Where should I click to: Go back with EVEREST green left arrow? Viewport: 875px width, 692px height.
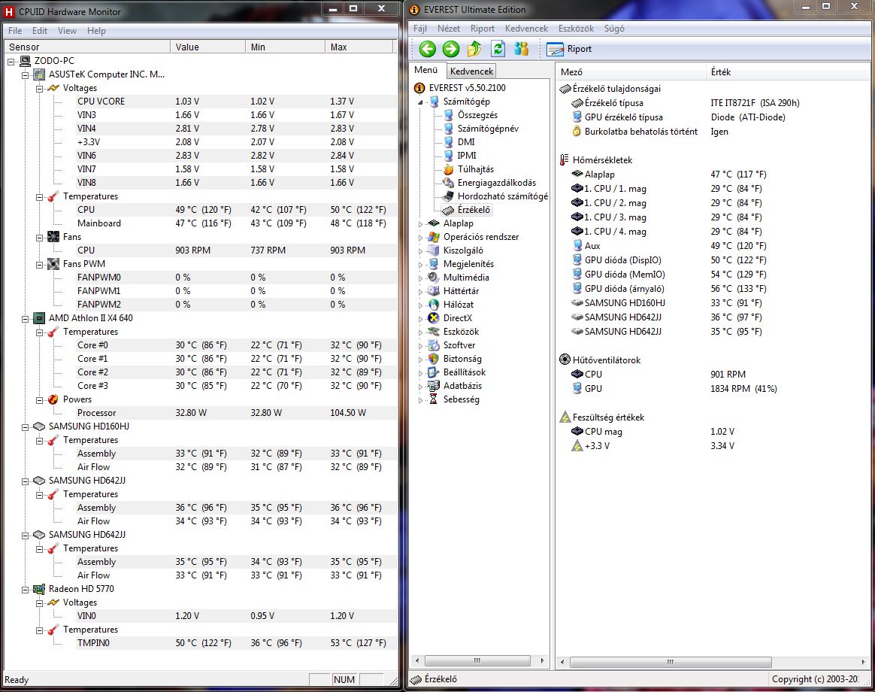(428, 49)
